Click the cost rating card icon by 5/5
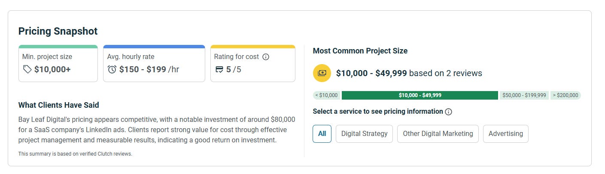 [219, 69]
